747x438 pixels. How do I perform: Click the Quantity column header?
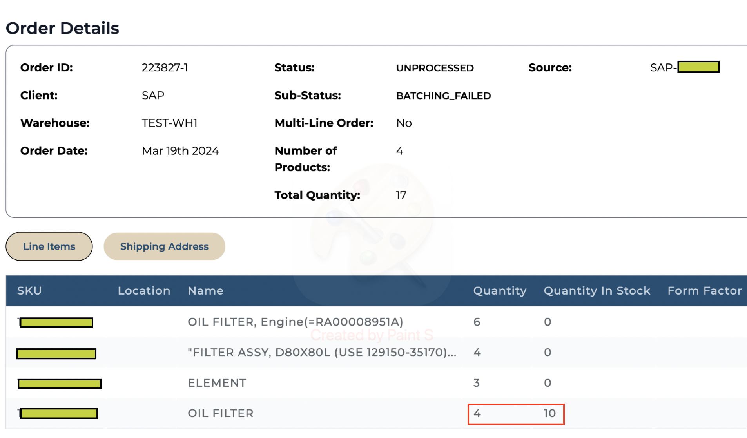click(500, 291)
